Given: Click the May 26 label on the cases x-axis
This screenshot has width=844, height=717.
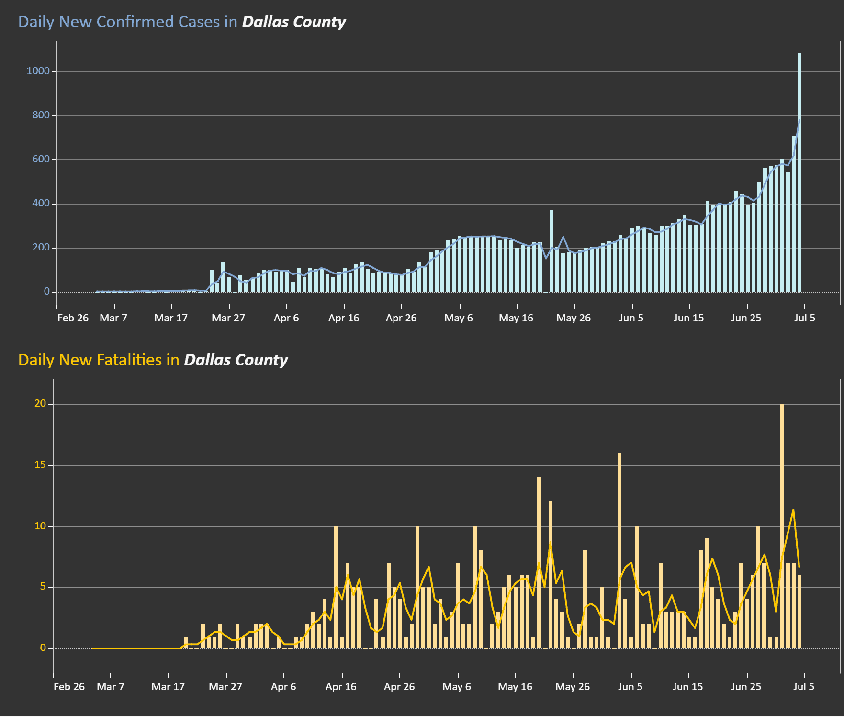Looking at the screenshot, I should click(x=574, y=318).
